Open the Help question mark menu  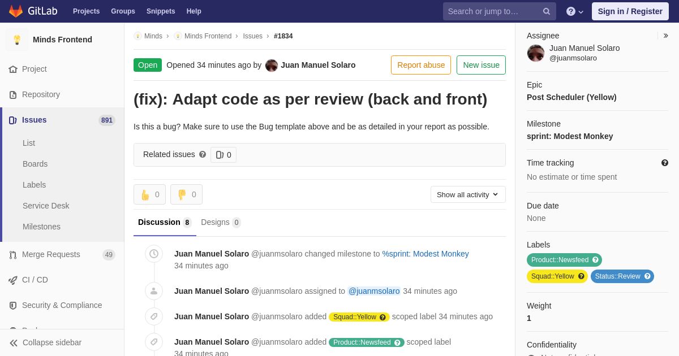[575, 11]
